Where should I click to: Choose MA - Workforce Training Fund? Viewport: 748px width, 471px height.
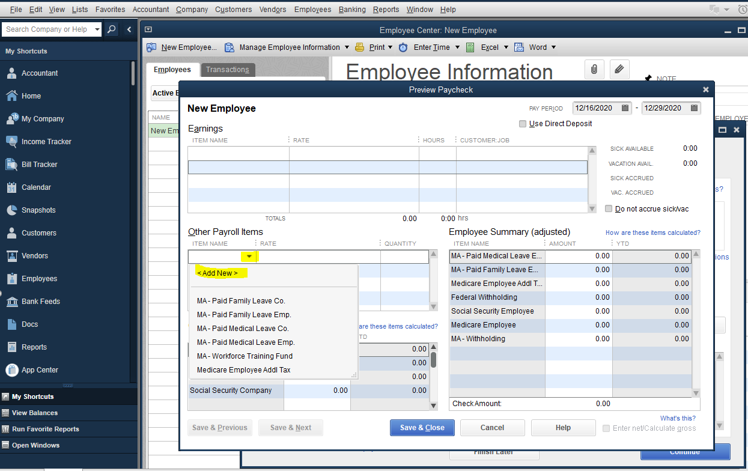coord(245,356)
